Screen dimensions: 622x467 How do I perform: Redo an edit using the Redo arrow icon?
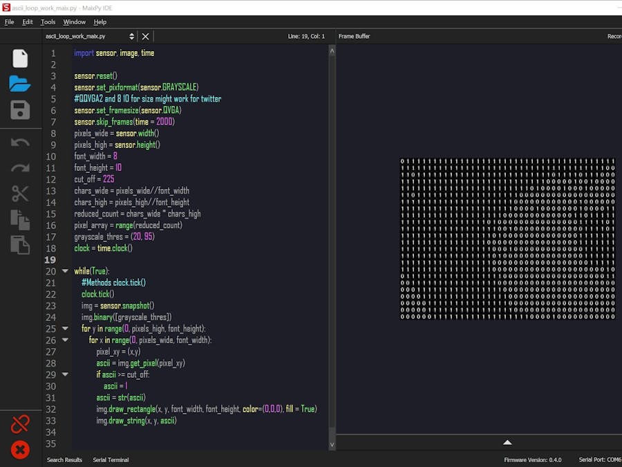tap(20, 167)
